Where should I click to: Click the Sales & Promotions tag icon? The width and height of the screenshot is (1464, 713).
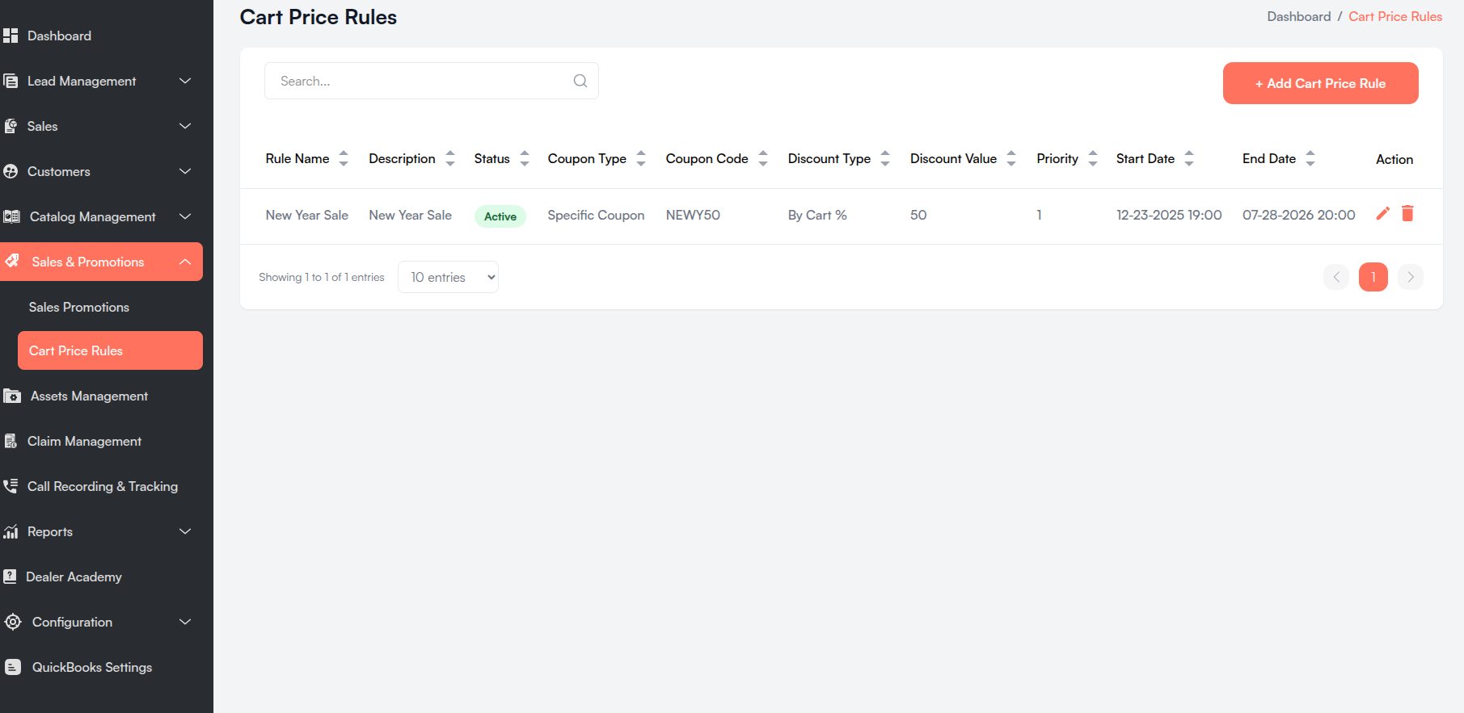(x=12, y=261)
